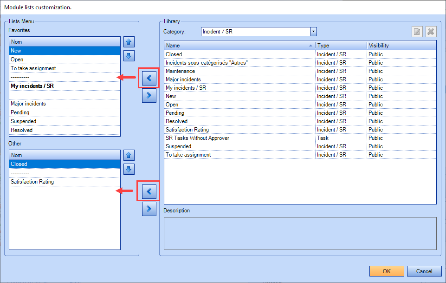Screen dimensions: 446x283
Task: Confirm changes with OK button
Action: pos(387,271)
